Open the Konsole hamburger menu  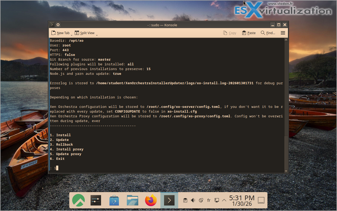click(283, 33)
